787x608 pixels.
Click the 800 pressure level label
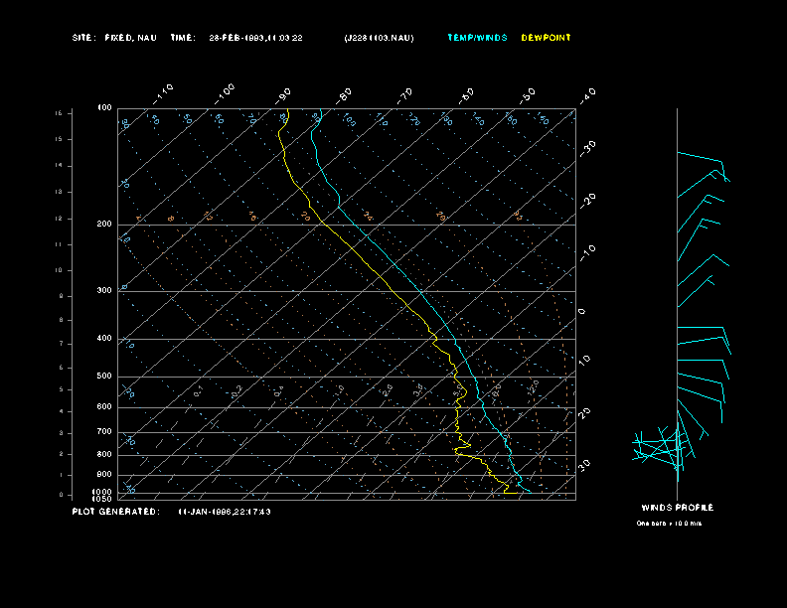click(104, 454)
